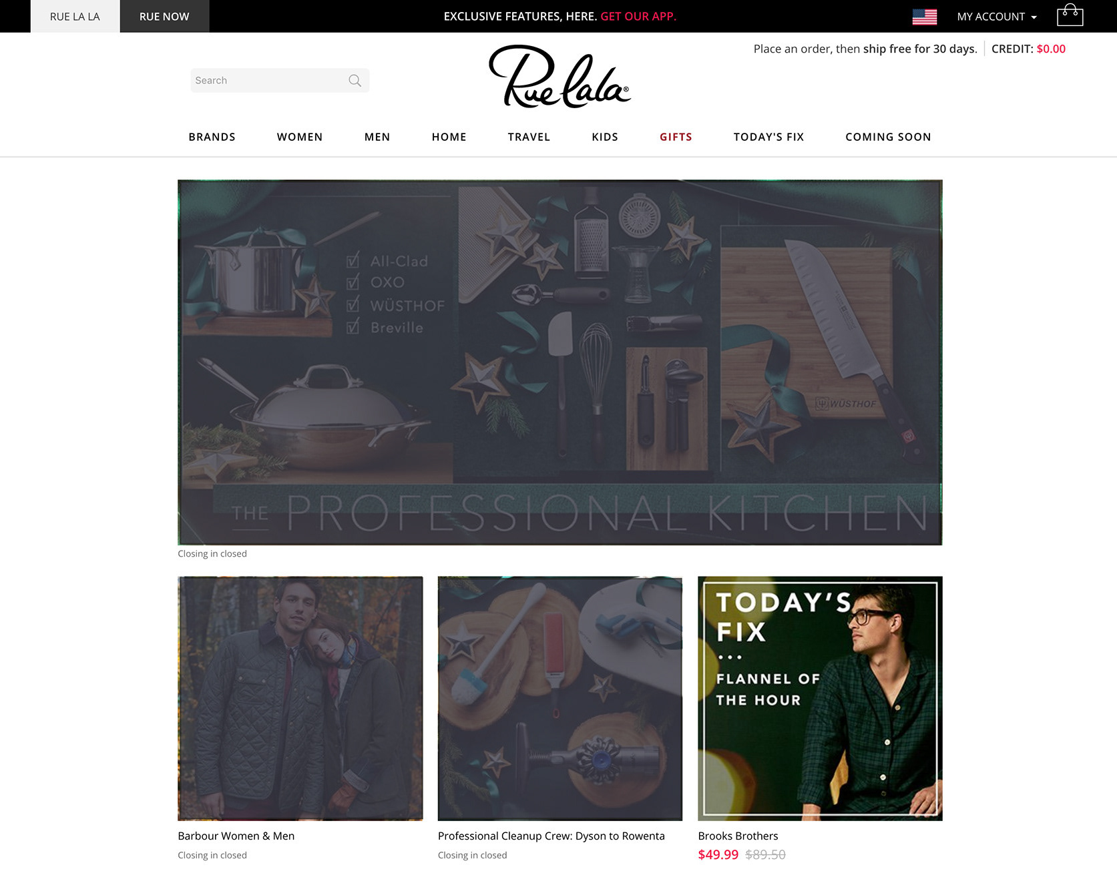The image size is (1117, 873).
Task: Click the Get Our App link
Action: (x=638, y=17)
